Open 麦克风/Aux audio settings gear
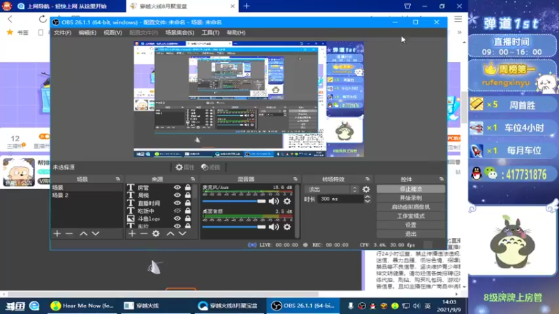This screenshot has height=314, width=559. 287,201
